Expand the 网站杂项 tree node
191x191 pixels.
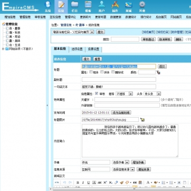[x=3, y=49]
